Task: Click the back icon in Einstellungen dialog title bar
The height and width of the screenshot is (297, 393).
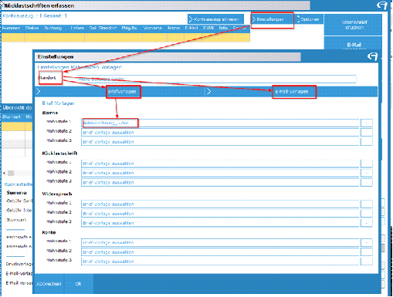Action: [372, 56]
